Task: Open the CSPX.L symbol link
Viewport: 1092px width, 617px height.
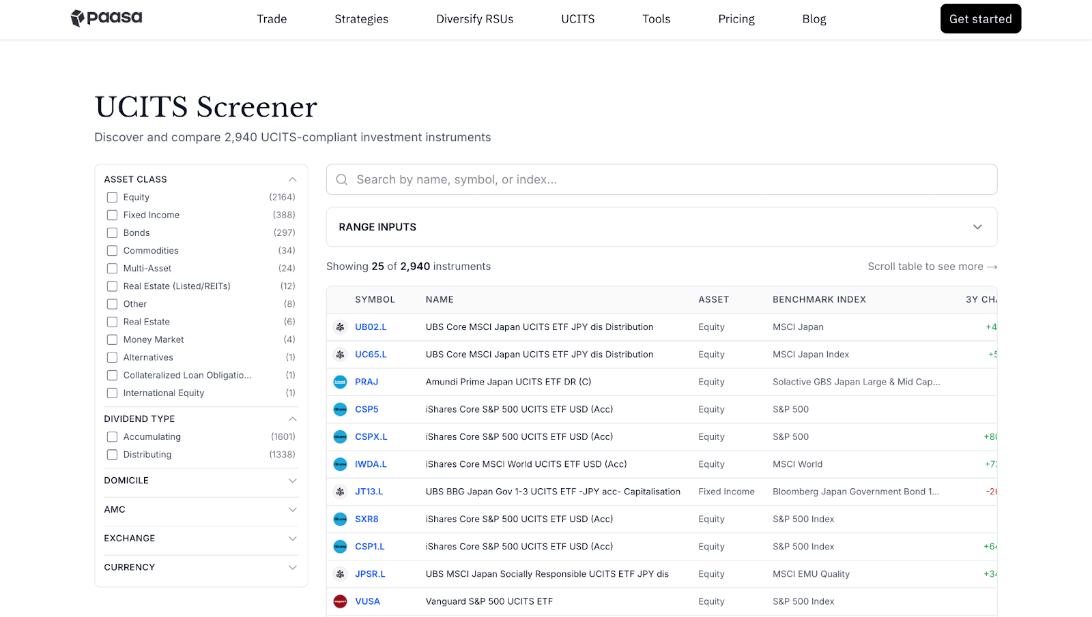Action: pyautogui.click(x=371, y=437)
